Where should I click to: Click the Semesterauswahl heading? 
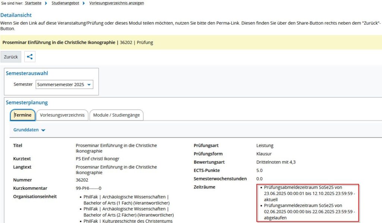pos(27,73)
